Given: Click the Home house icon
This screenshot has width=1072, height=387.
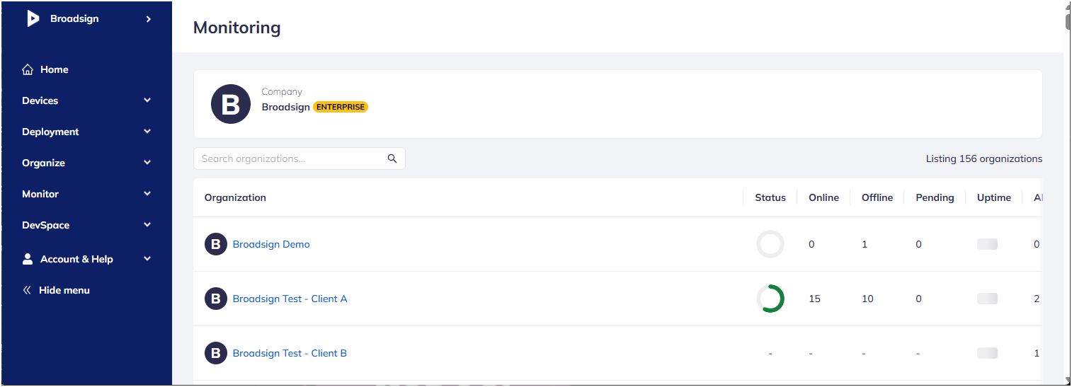Looking at the screenshot, I should (x=28, y=69).
